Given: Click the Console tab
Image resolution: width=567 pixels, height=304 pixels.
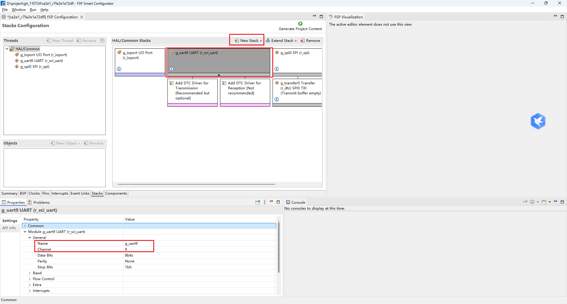Looking at the screenshot, I should tap(296, 202).
